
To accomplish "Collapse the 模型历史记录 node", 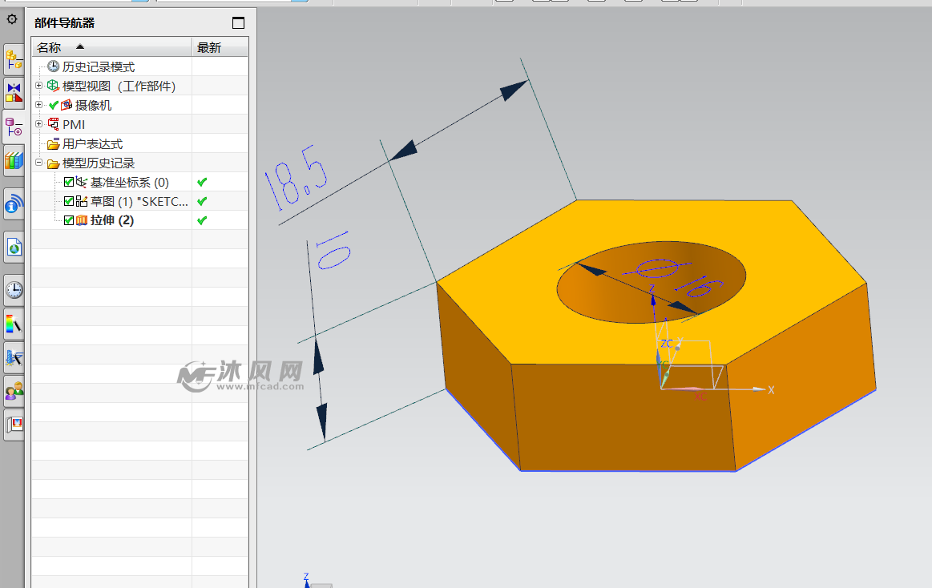I will 38,162.
